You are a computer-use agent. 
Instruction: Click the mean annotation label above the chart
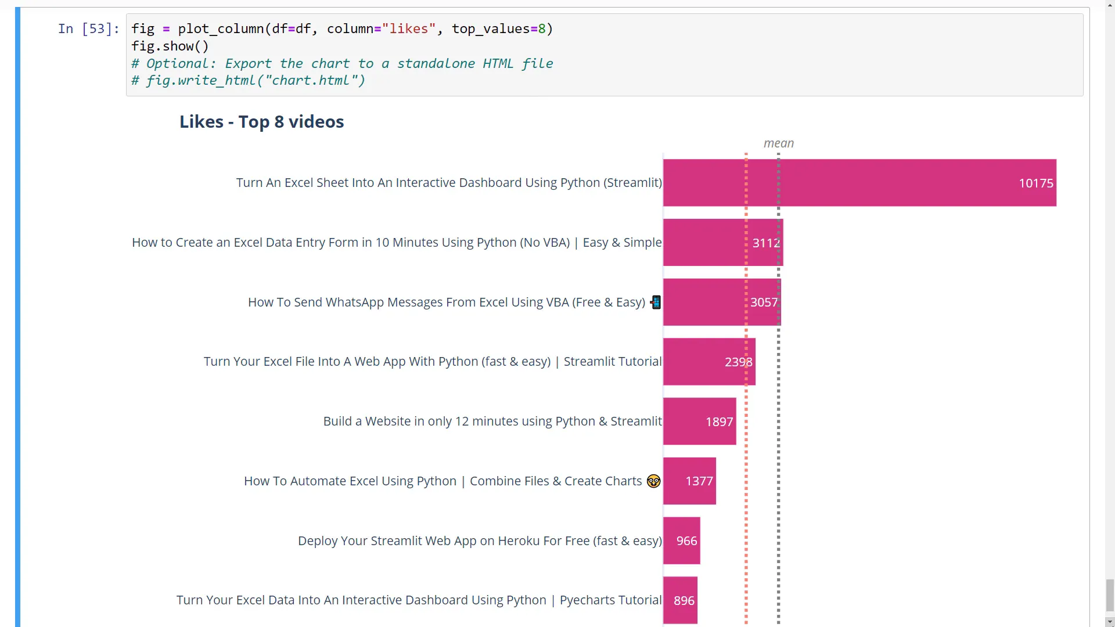[x=779, y=143]
